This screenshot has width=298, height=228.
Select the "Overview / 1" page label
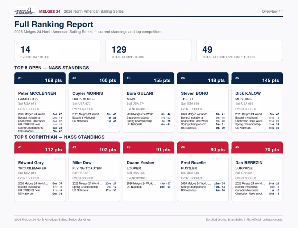[x=272, y=11]
